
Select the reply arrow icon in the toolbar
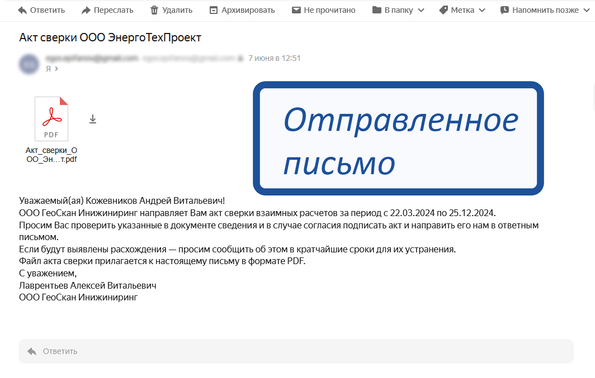[x=22, y=10]
